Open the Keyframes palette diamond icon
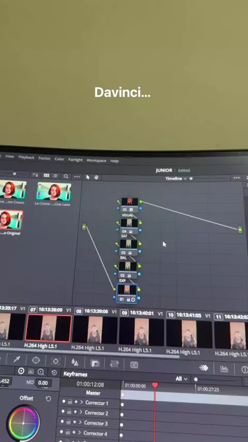The image size is (248, 442). tap(204, 368)
